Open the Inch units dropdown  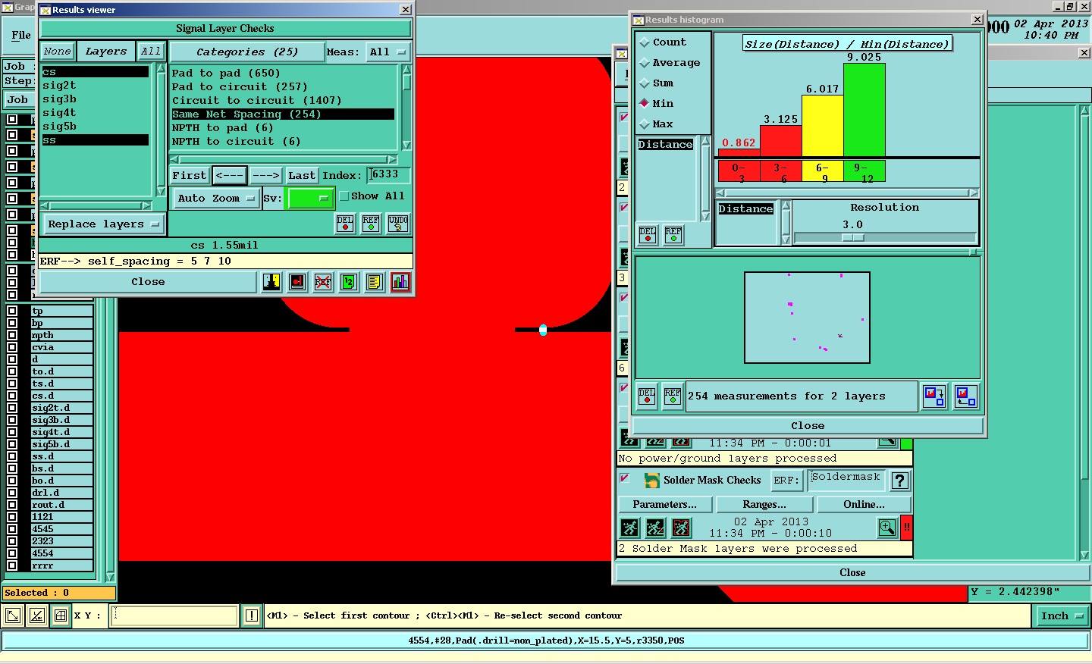coord(1062,616)
